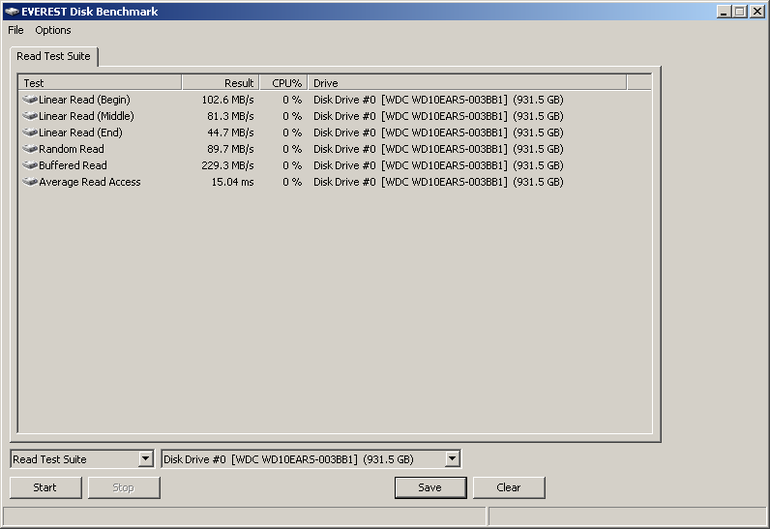Clear the benchmark results
Image resolution: width=770 pixels, height=529 pixels.
pyautogui.click(x=509, y=487)
